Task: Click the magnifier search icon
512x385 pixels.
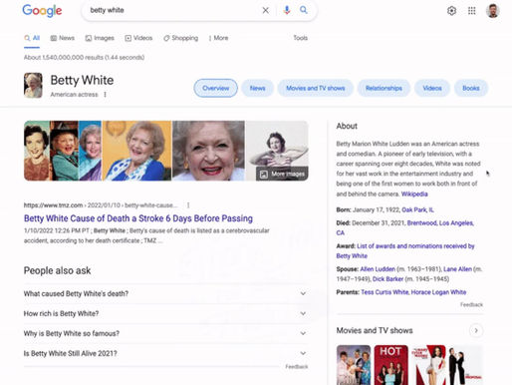Action: point(304,10)
